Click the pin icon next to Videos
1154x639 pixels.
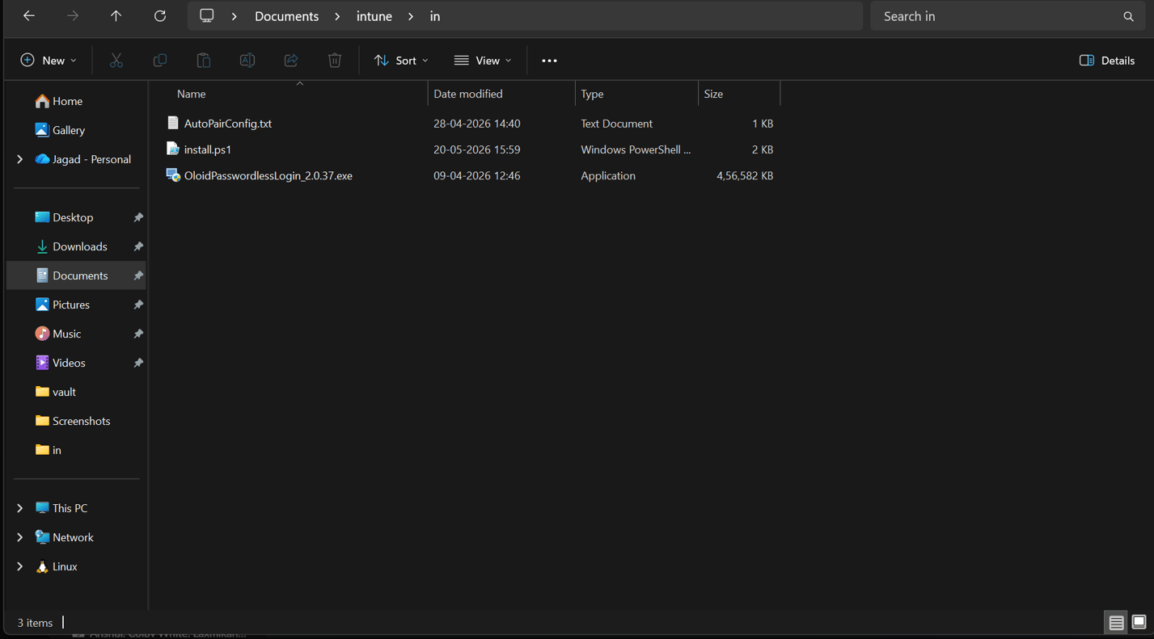point(138,363)
